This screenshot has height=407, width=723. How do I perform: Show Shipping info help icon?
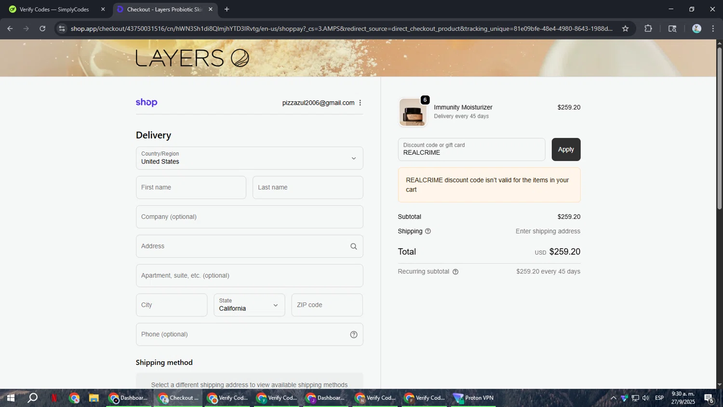point(428,231)
